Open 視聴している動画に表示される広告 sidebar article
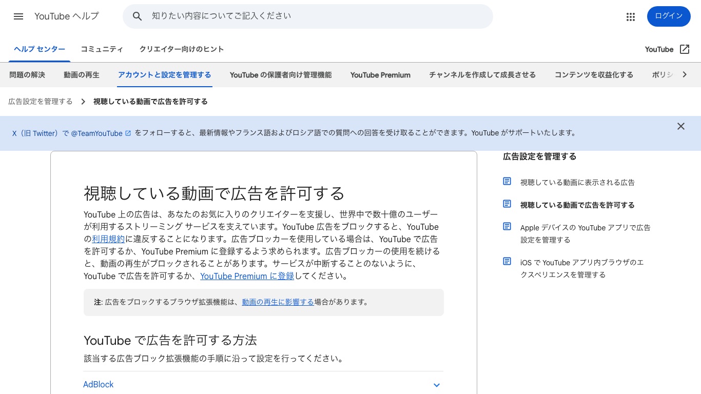Viewport: 701px width, 394px height. pos(577,183)
